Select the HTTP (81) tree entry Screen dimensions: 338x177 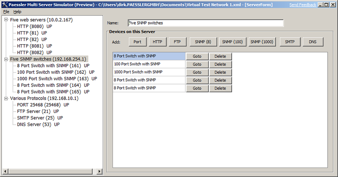(x=32, y=33)
